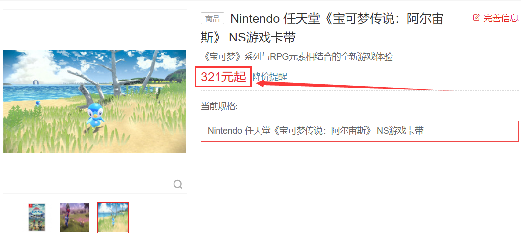This screenshot has width=521, height=244.
Task: Click the magnifier icon on product image
Action: coord(178,184)
